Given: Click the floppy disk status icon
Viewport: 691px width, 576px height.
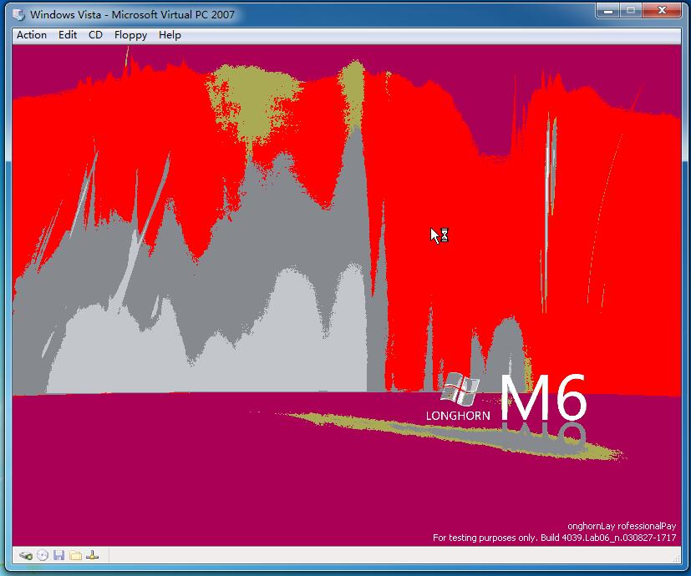Looking at the screenshot, I should point(59,555).
